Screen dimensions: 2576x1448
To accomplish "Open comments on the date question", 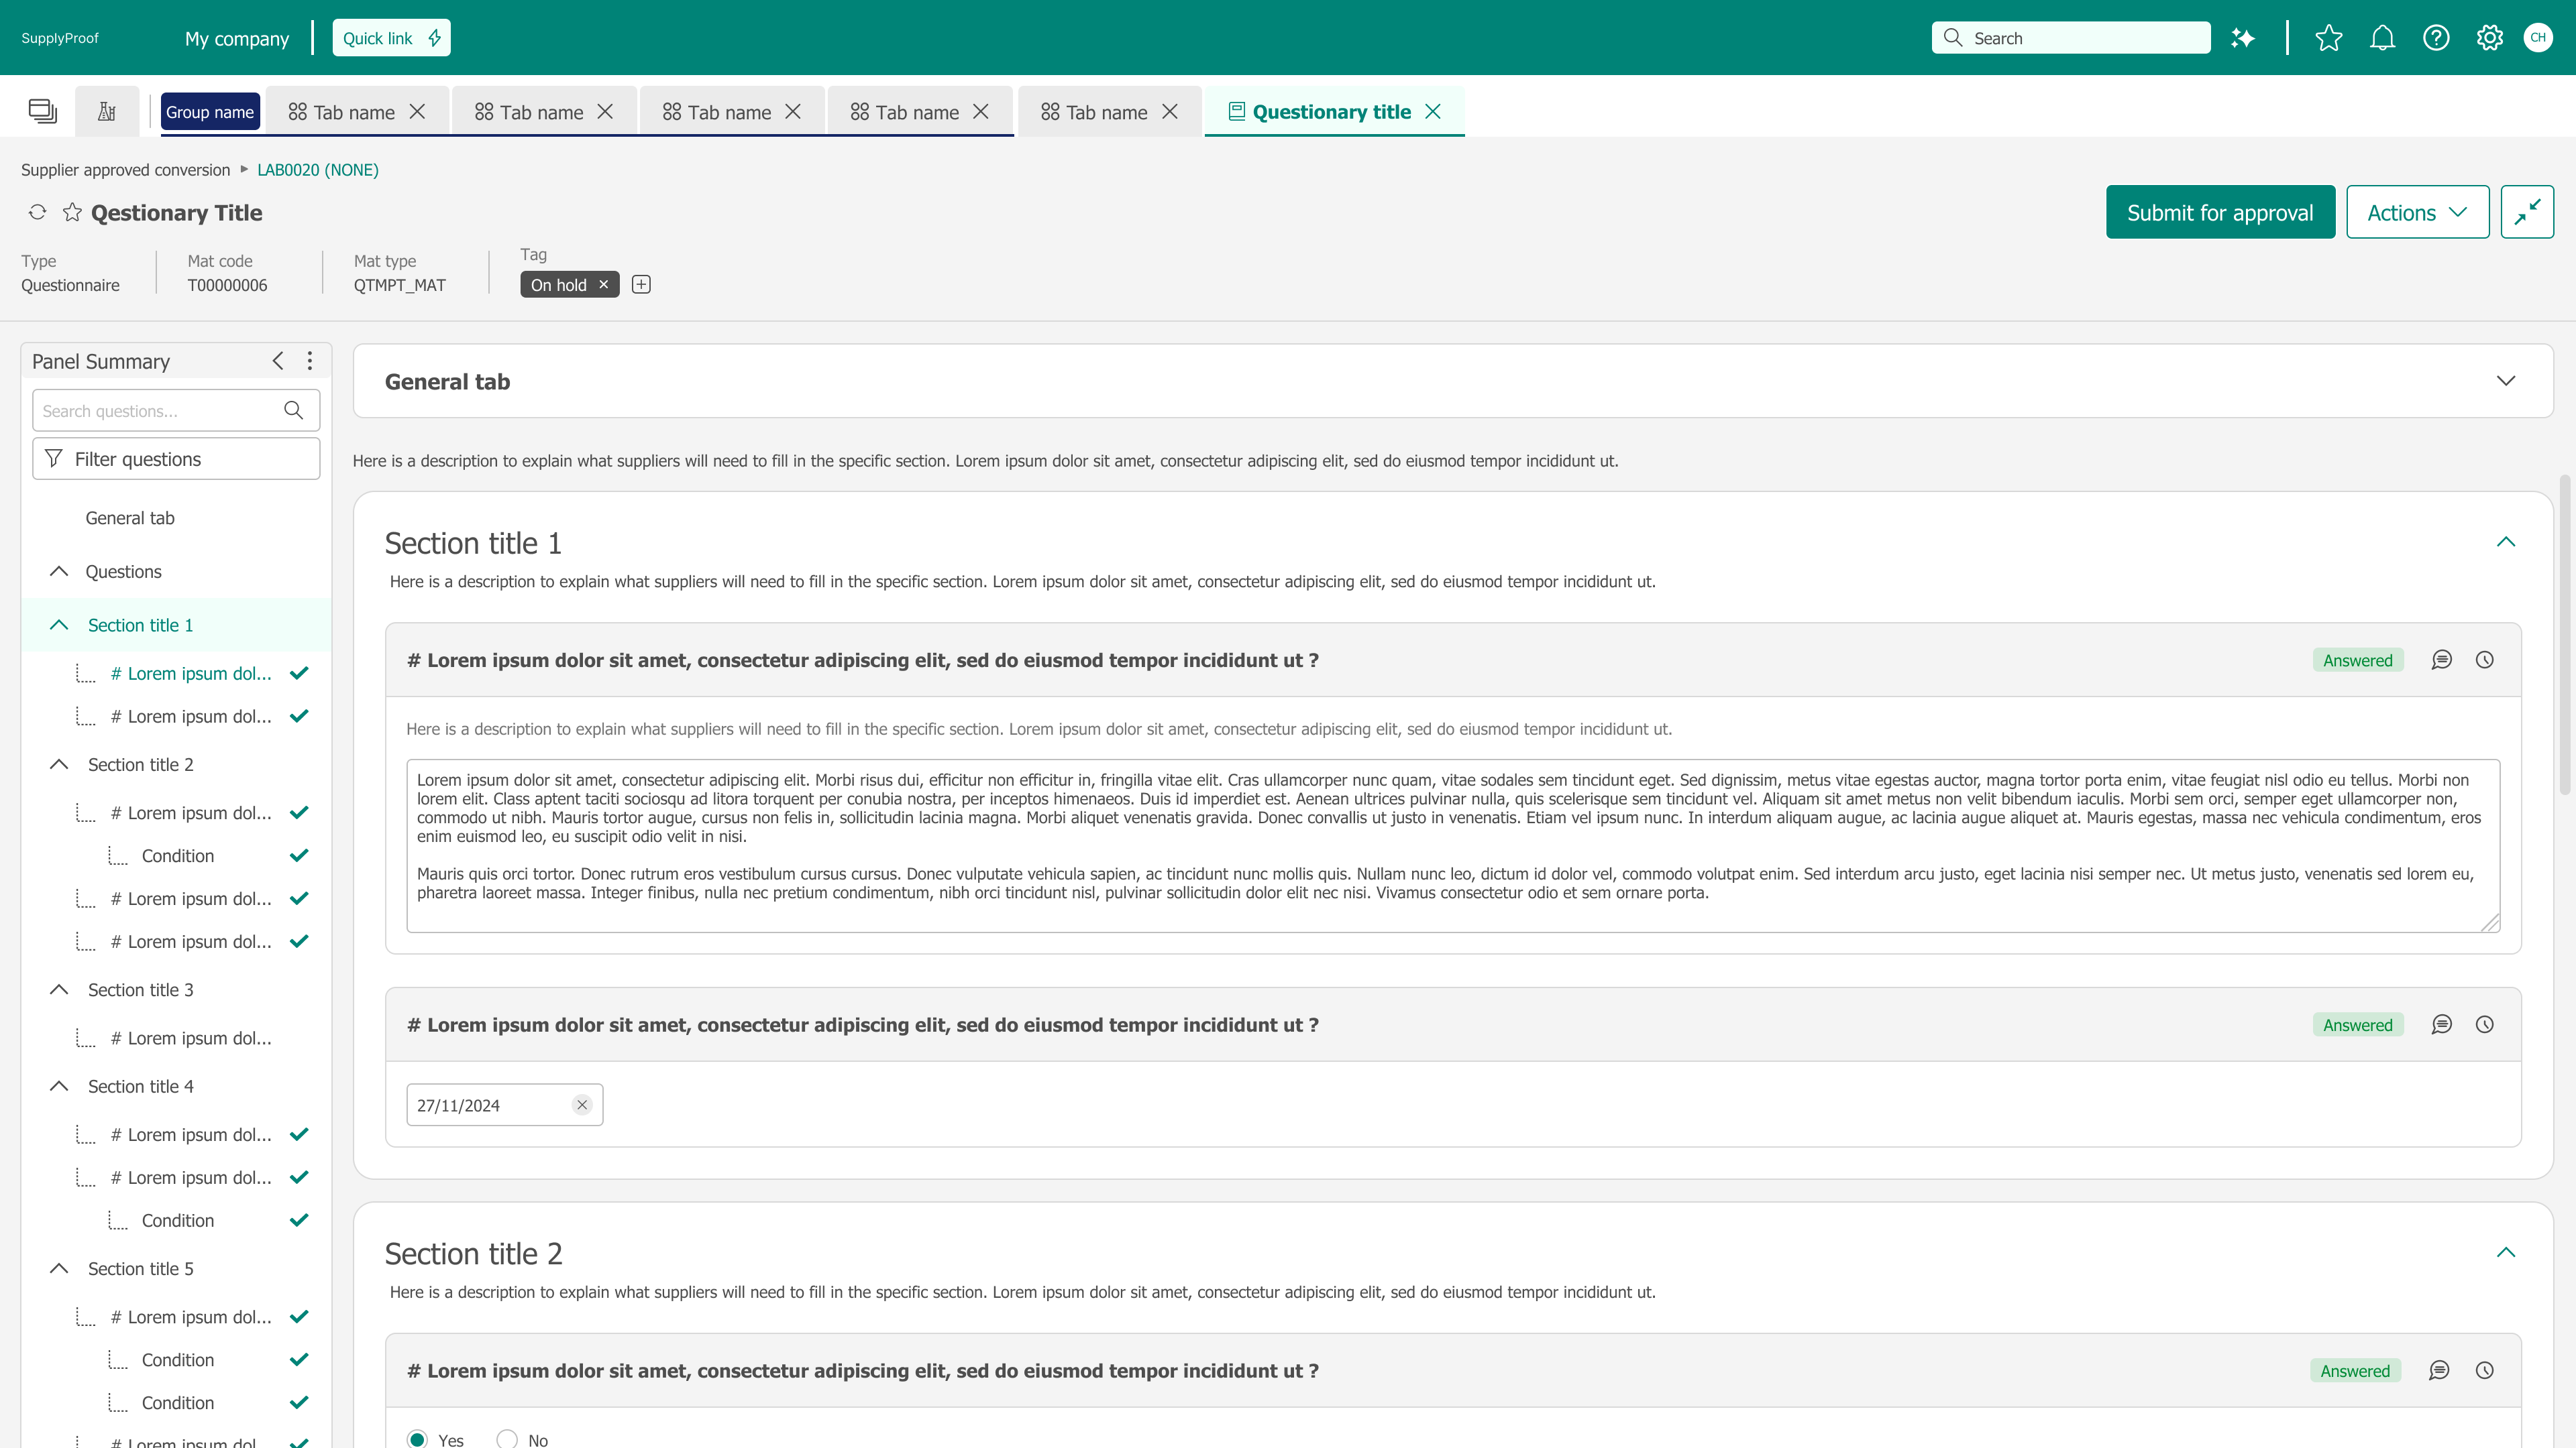I will [2441, 1024].
